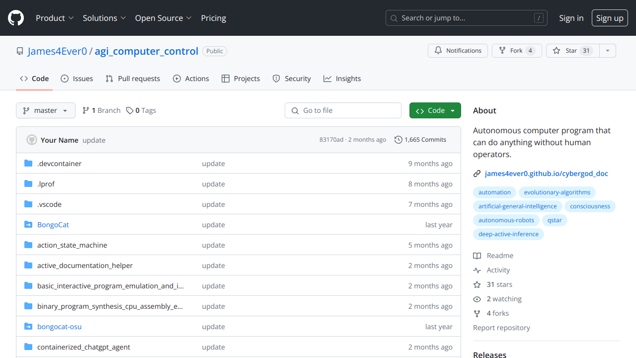Select the evolutionary-algorithms topic tag
The width and height of the screenshot is (636, 358).
(557, 192)
